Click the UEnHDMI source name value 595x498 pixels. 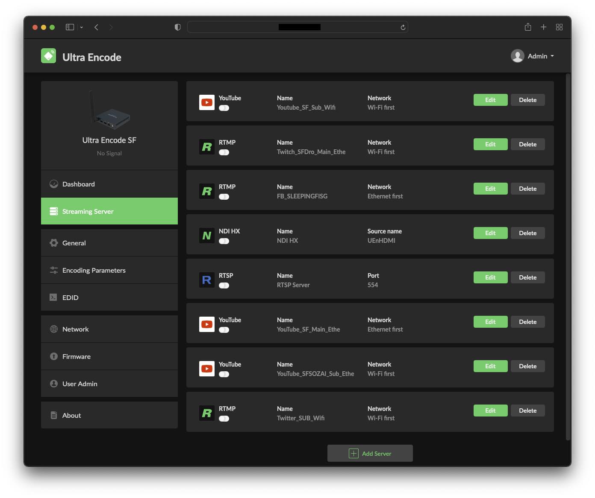(381, 241)
